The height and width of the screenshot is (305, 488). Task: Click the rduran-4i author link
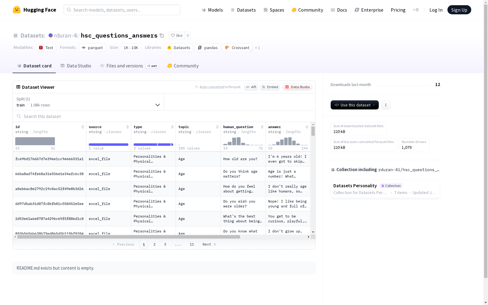(66, 35)
